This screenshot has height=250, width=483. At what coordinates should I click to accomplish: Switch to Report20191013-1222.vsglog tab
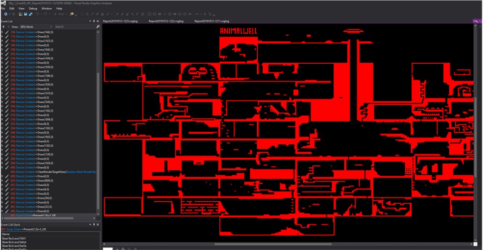[x=166, y=21]
